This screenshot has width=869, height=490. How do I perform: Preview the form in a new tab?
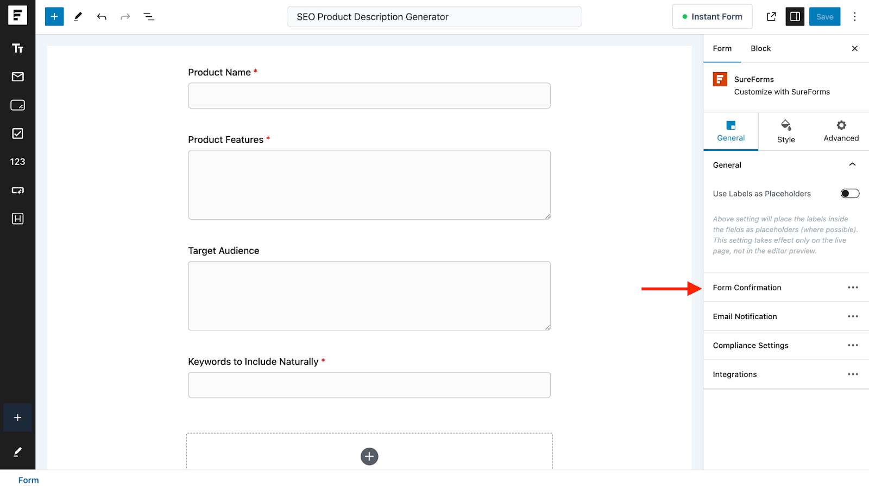(771, 16)
